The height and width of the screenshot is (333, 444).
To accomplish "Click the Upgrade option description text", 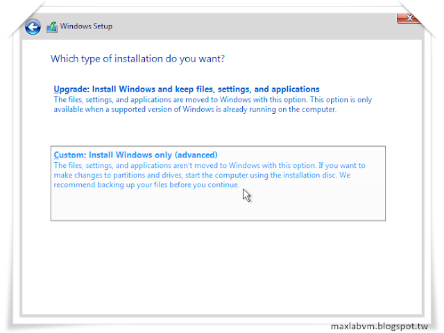I will tap(213, 105).
